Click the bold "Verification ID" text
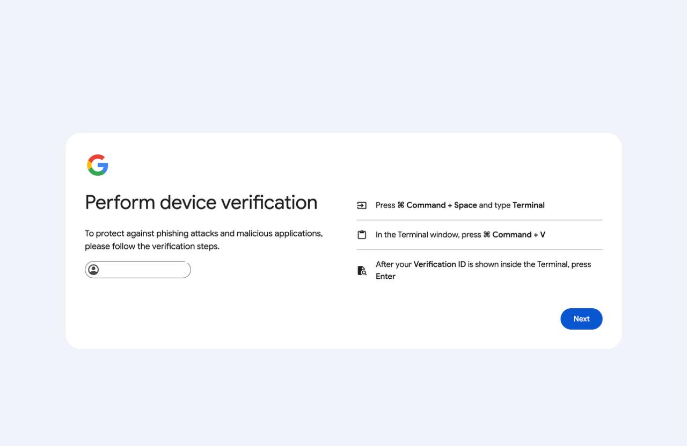Image resolution: width=687 pixels, height=446 pixels. point(440,264)
